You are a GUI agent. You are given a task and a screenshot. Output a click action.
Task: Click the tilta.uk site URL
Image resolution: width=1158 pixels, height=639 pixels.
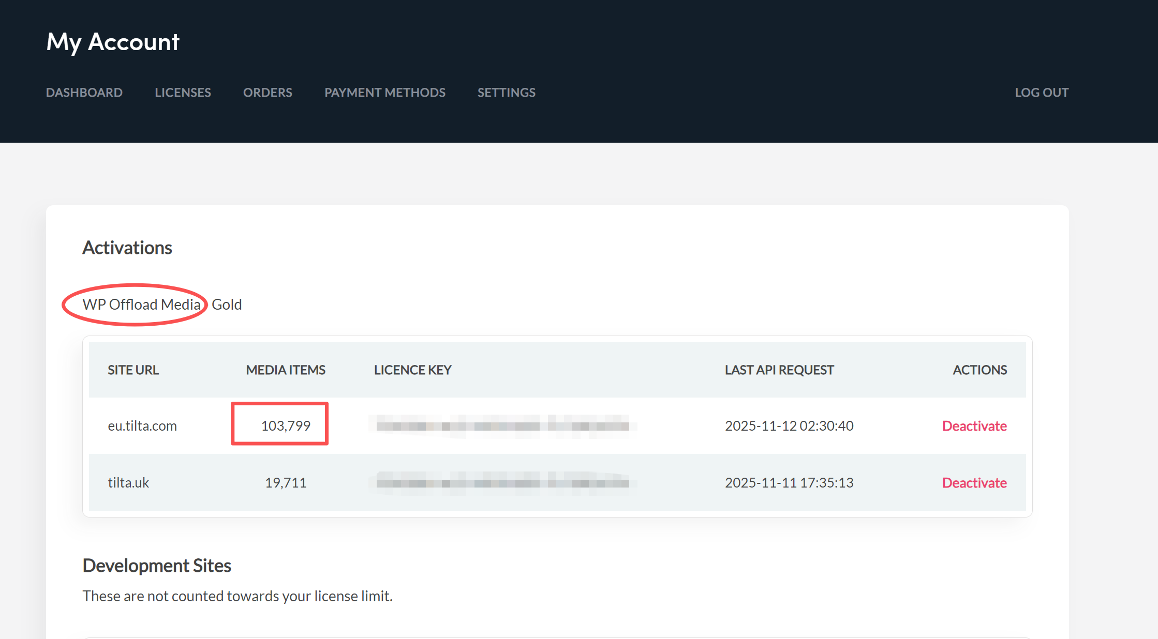coord(128,483)
